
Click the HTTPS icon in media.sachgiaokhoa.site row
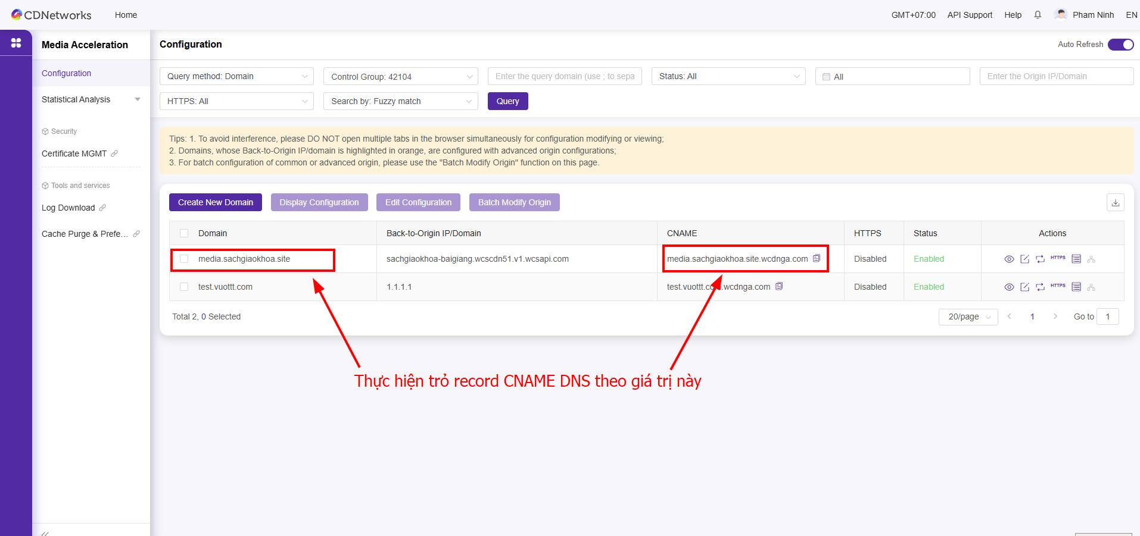(x=1058, y=258)
